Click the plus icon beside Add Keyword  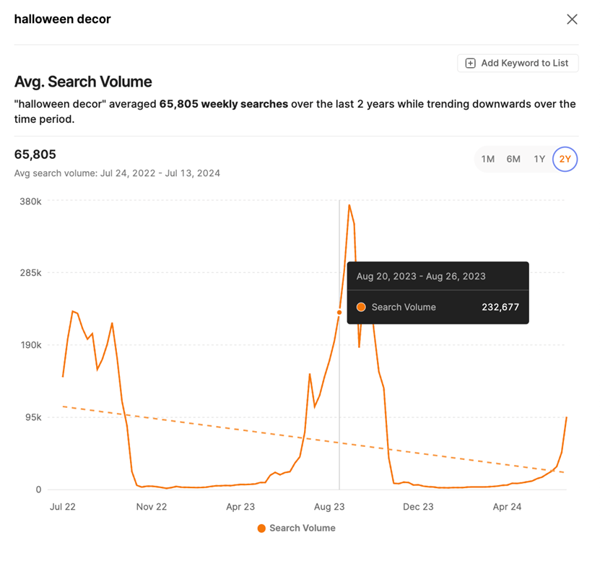coord(470,64)
